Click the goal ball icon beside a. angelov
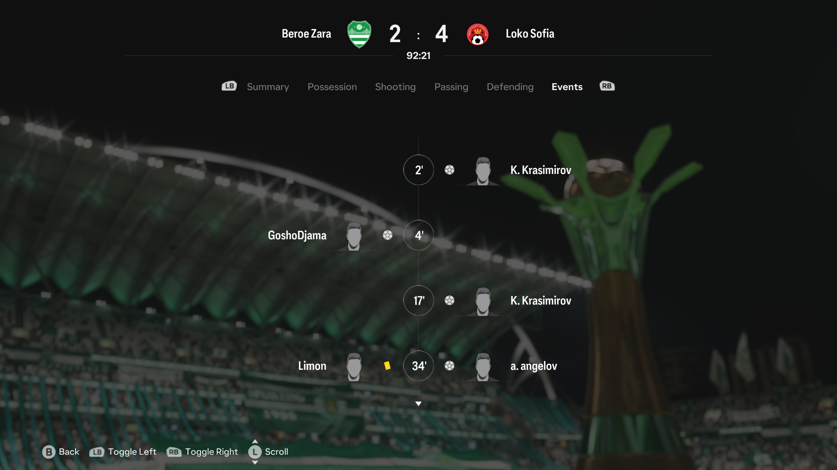 tap(450, 366)
